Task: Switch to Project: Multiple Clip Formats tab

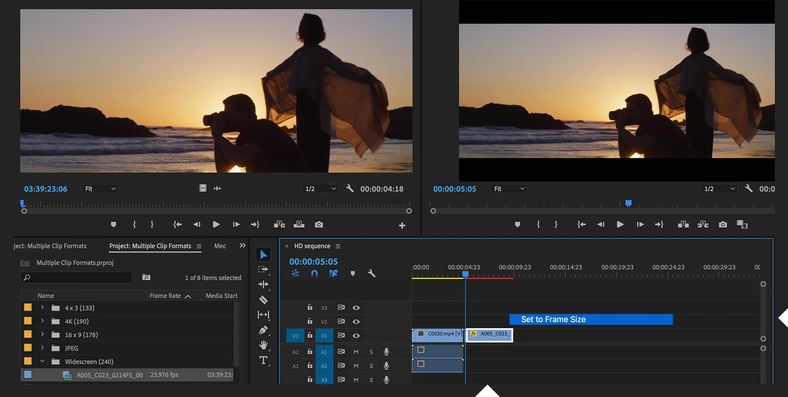Action: [150, 246]
